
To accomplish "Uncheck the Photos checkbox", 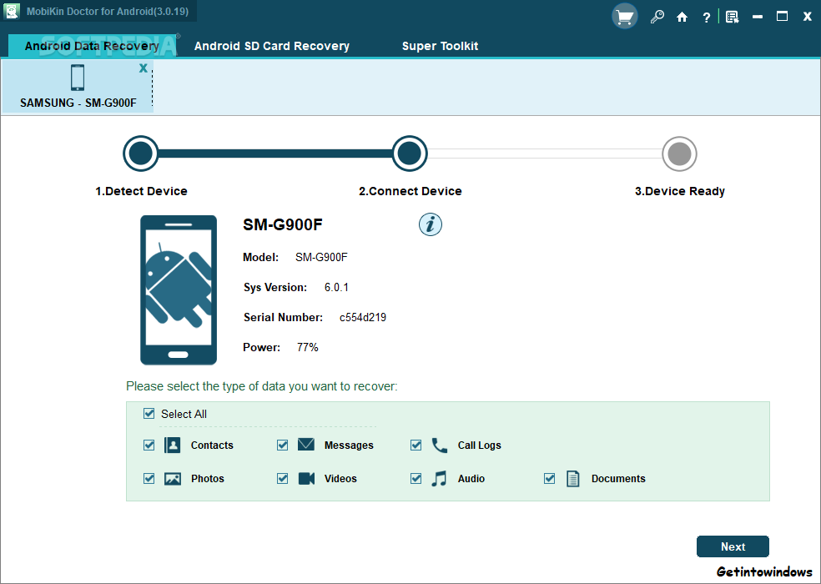I will [x=149, y=479].
